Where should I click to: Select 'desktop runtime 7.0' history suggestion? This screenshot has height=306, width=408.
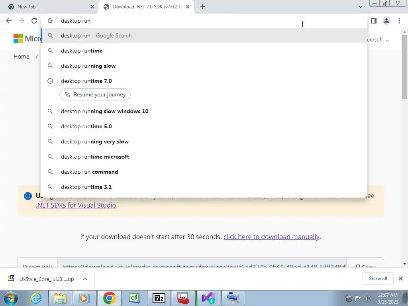tap(204, 81)
